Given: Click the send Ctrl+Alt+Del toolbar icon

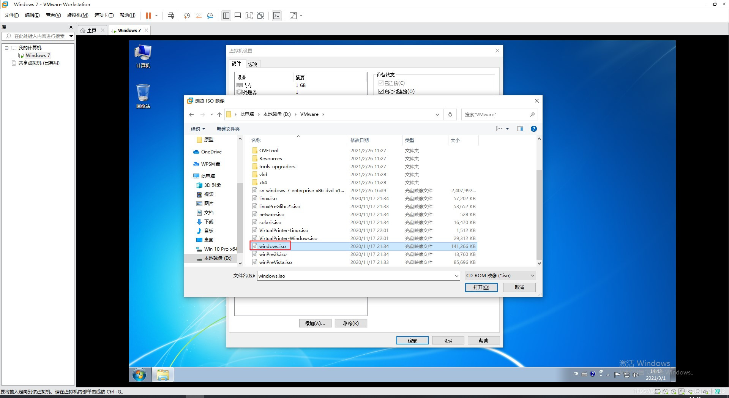Looking at the screenshot, I should pyautogui.click(x=171, y=16).
